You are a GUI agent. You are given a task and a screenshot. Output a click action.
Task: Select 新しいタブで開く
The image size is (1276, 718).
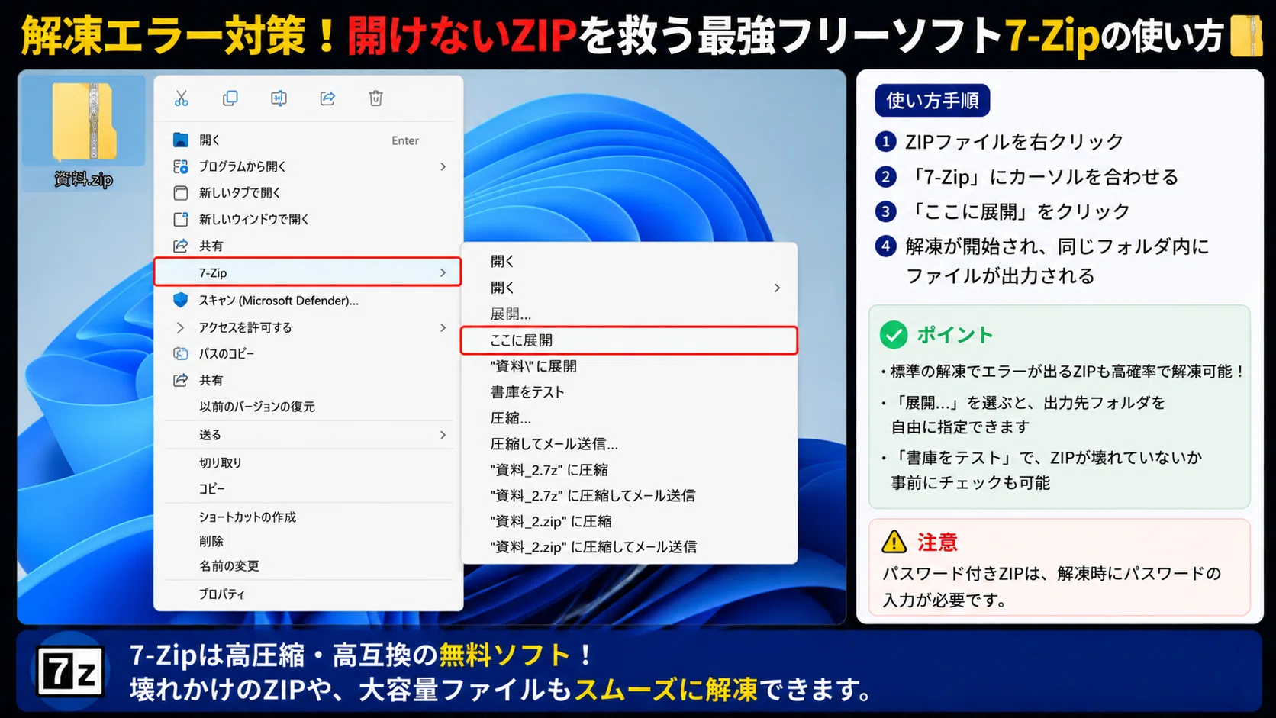308,192
